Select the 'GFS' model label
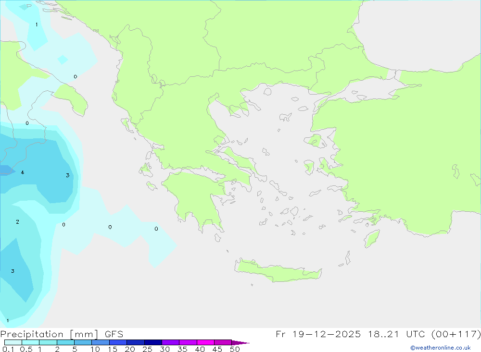Screen dimensions: 481x352 [114, 334]
